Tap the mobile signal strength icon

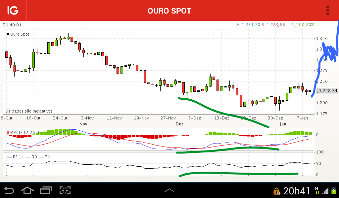[325, 191]
